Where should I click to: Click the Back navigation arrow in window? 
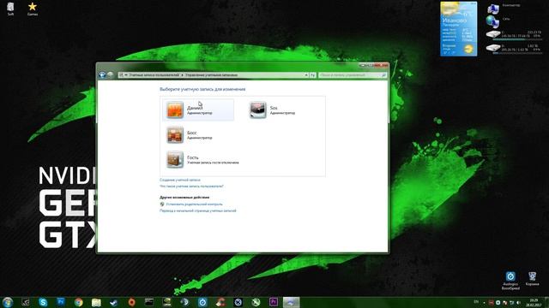[102, 74]
